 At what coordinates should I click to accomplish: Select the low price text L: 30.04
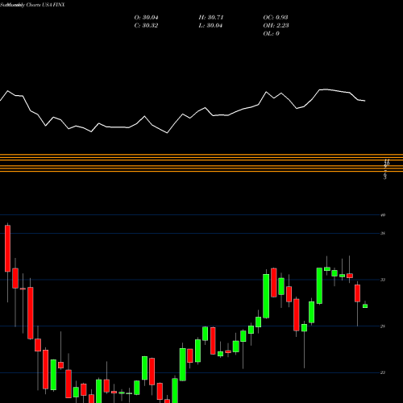point(210,26)
